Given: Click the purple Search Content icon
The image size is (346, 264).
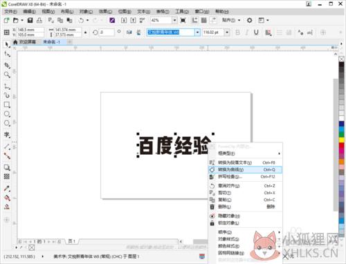Looking at the screenshot, I should click(112, 20).
